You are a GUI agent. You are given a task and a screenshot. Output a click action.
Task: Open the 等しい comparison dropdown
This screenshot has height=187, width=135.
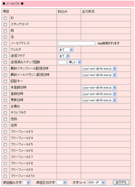[x=75, y=62]
